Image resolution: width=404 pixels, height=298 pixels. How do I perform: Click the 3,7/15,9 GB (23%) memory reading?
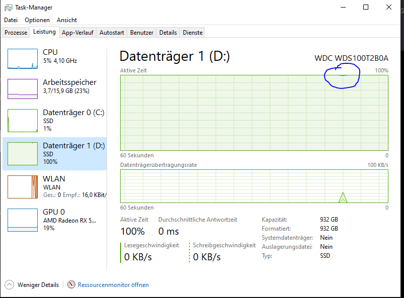tap(66, 91)
